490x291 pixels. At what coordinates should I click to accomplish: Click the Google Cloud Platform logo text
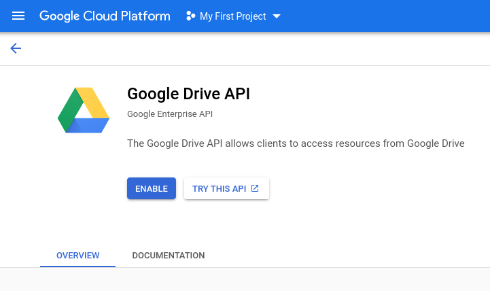point(105,16)
